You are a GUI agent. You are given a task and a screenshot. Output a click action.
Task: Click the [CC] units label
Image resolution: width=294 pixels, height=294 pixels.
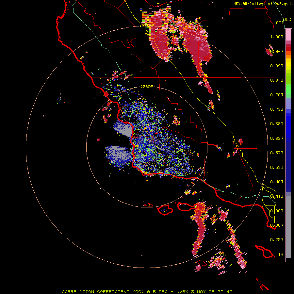(x=279, y=23)
